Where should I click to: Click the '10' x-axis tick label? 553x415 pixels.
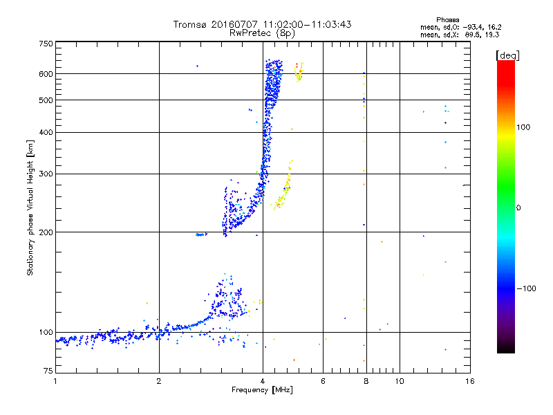coord(400,381)
